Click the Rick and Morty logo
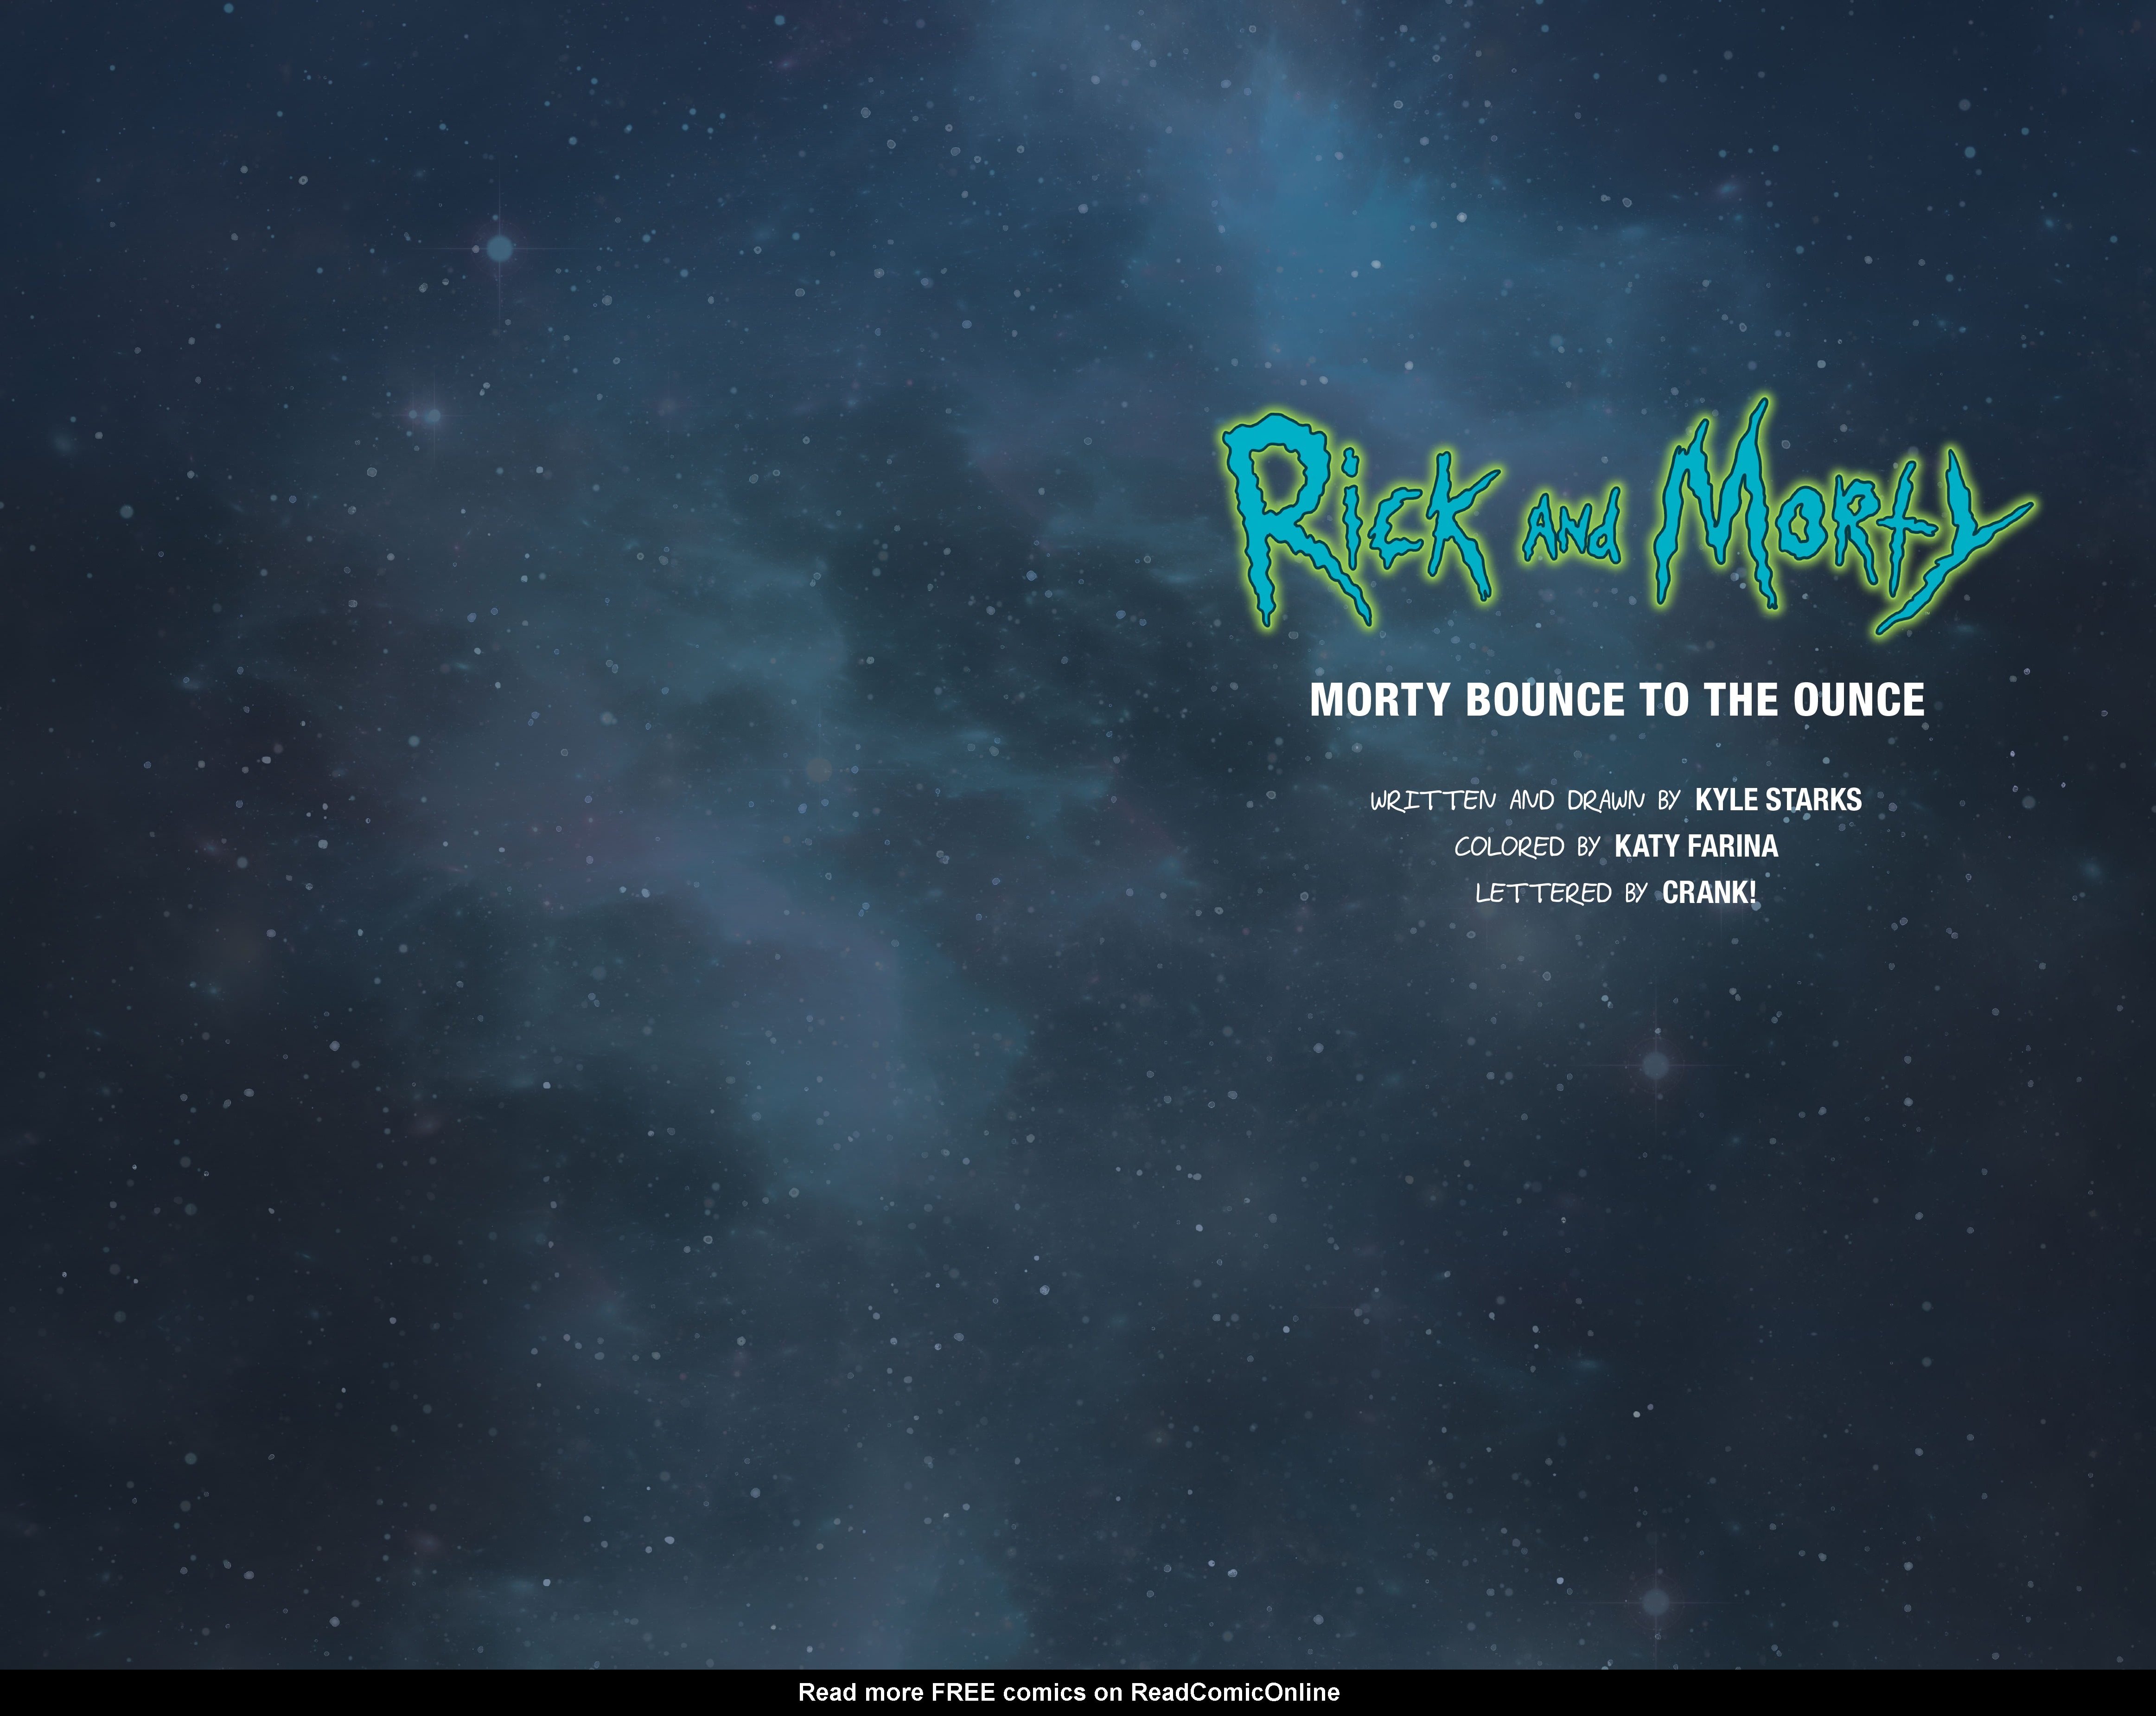The height and width of the screenshot is (1716, 2156). 1627,517
